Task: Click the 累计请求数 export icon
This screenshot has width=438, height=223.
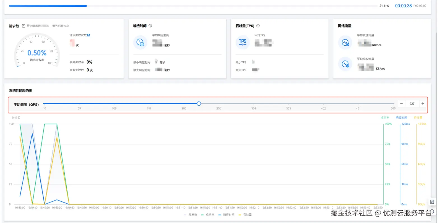Action: pyautogui.click(x=24, y=26)
